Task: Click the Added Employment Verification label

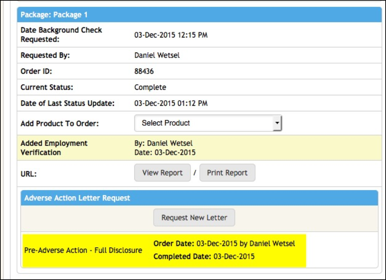Action: pos(54,148)
